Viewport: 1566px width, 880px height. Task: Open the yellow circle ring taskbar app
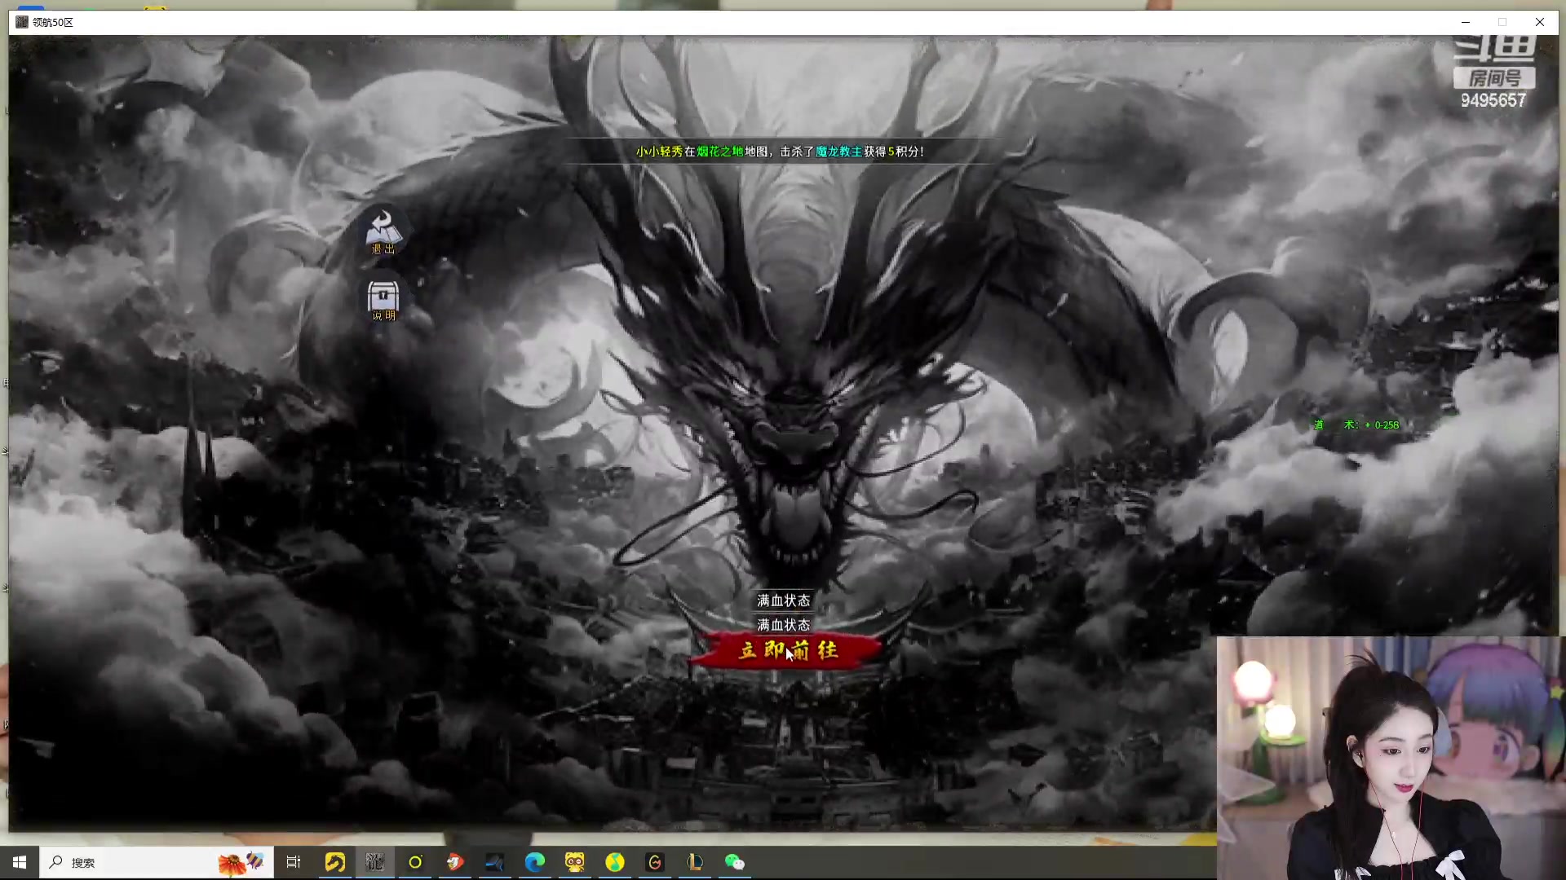coord(414,862)
